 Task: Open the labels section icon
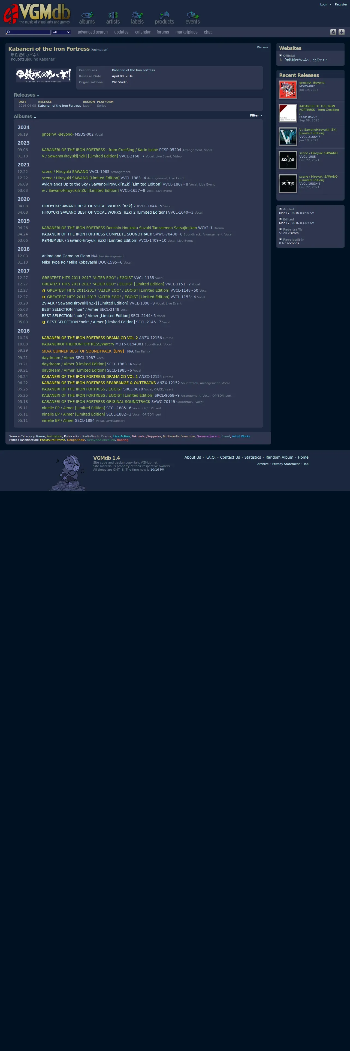pos(137,18)
